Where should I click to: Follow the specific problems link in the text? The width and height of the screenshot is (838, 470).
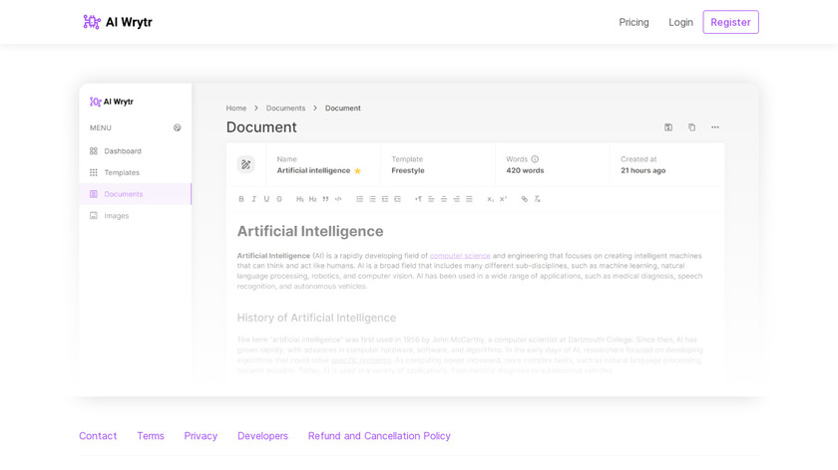click(361, 360)
